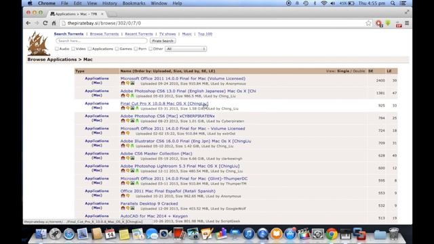Open Adobe Photoshop CS6 xCYBERPIRATENx torrent link
Screen dimensions: 434x244
[x=167, y=116]
